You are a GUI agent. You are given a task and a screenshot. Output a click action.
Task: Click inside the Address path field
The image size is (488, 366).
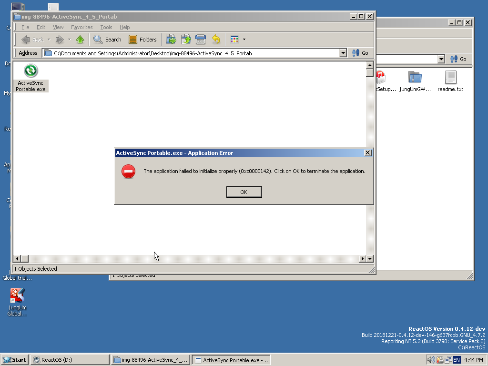pos(191,53)
